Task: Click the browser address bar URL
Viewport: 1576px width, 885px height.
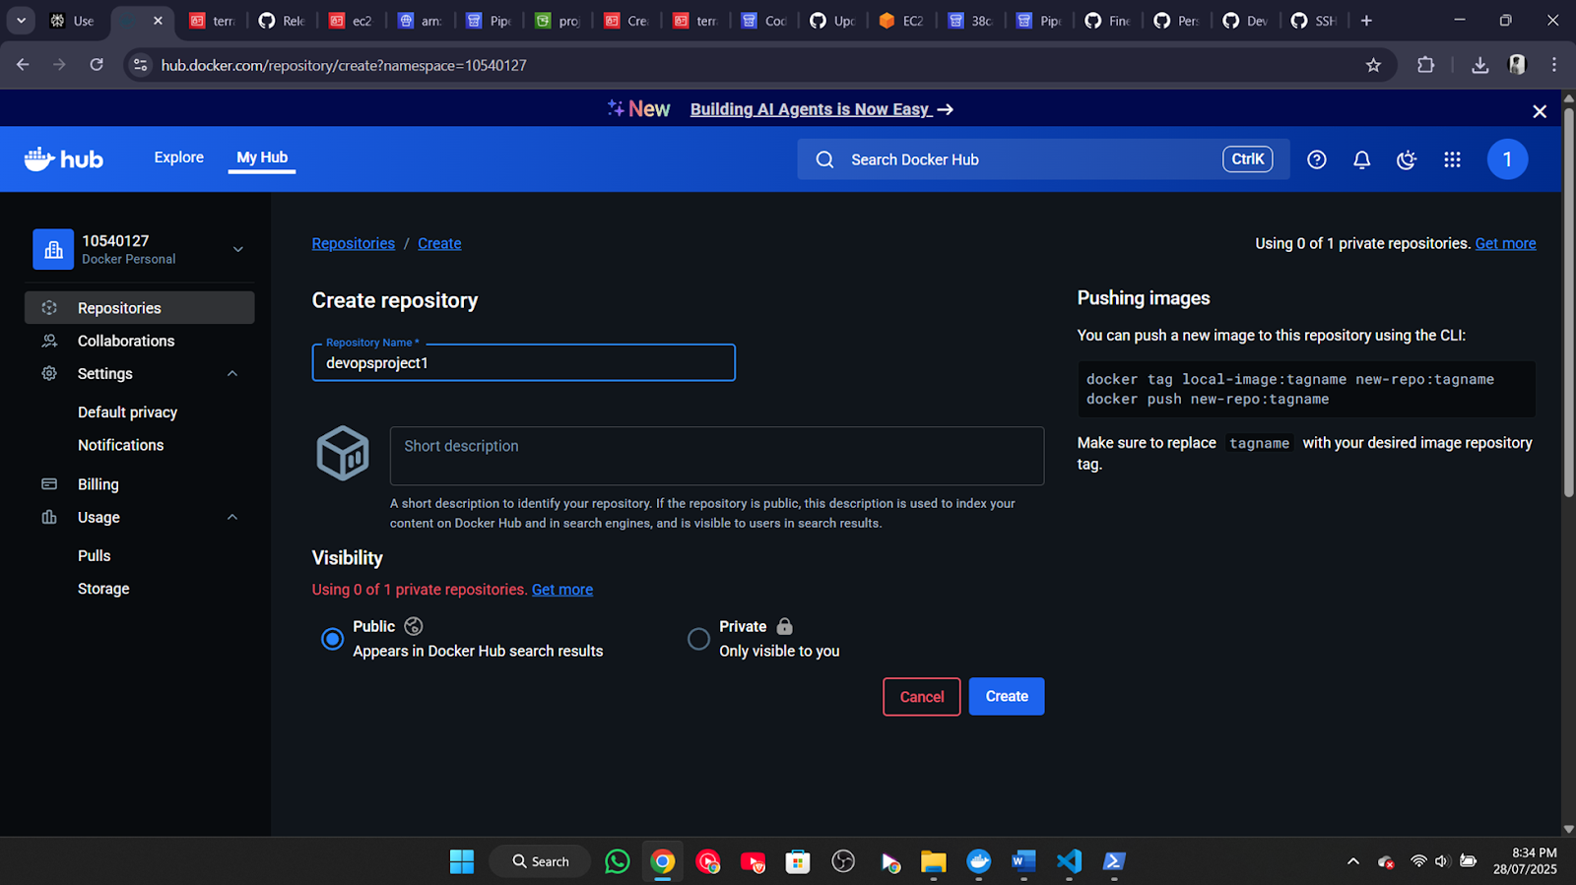Action: 344,65
